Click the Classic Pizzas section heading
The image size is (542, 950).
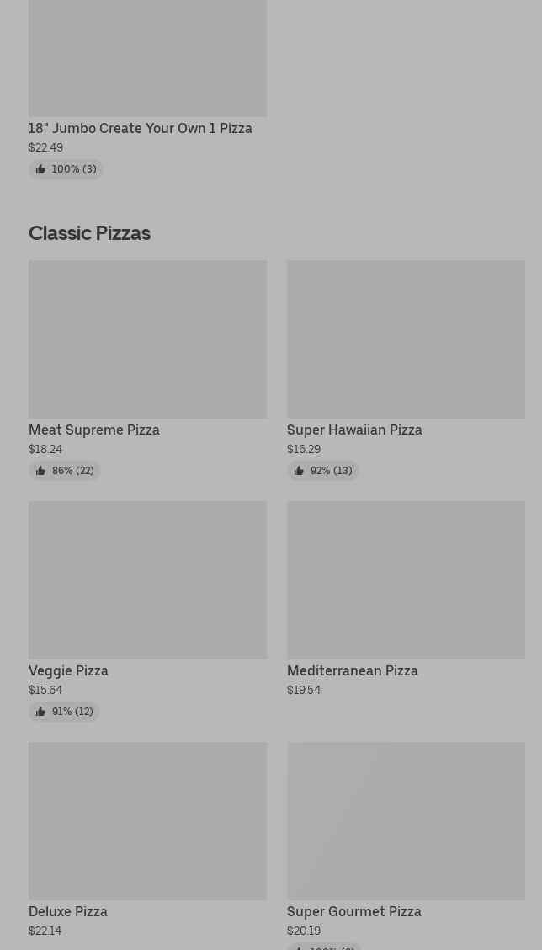click(x=89, y=233)
